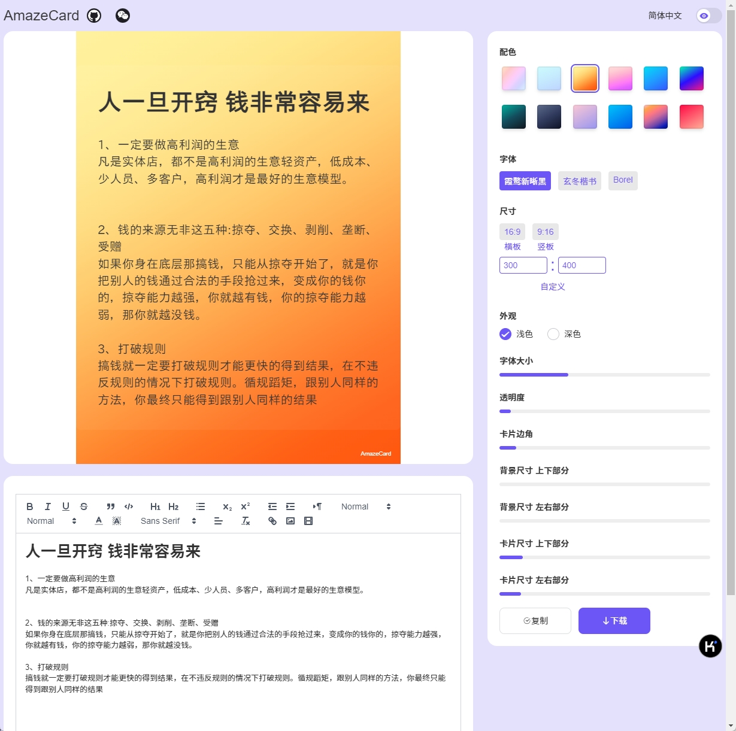Click the 横板 landscape label
Screen dimensions: 736x731
click(513, 247)
